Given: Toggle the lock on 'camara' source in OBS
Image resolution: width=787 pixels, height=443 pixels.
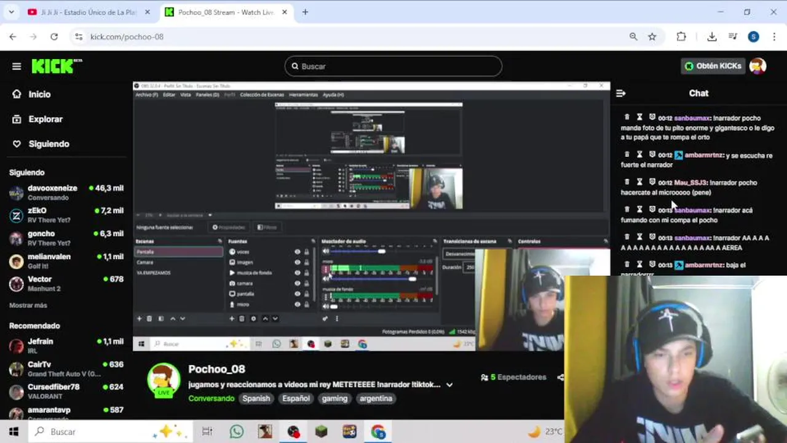Looking at the screenshot, I should [x=306, y=283].
